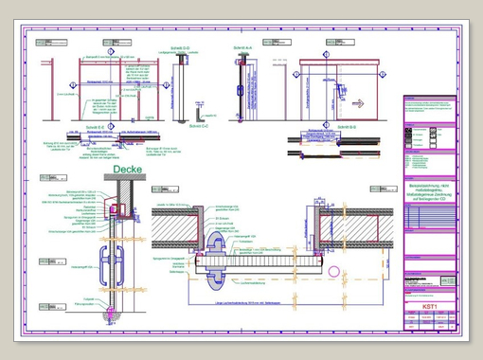Click the green Decke label

point(128,170)
